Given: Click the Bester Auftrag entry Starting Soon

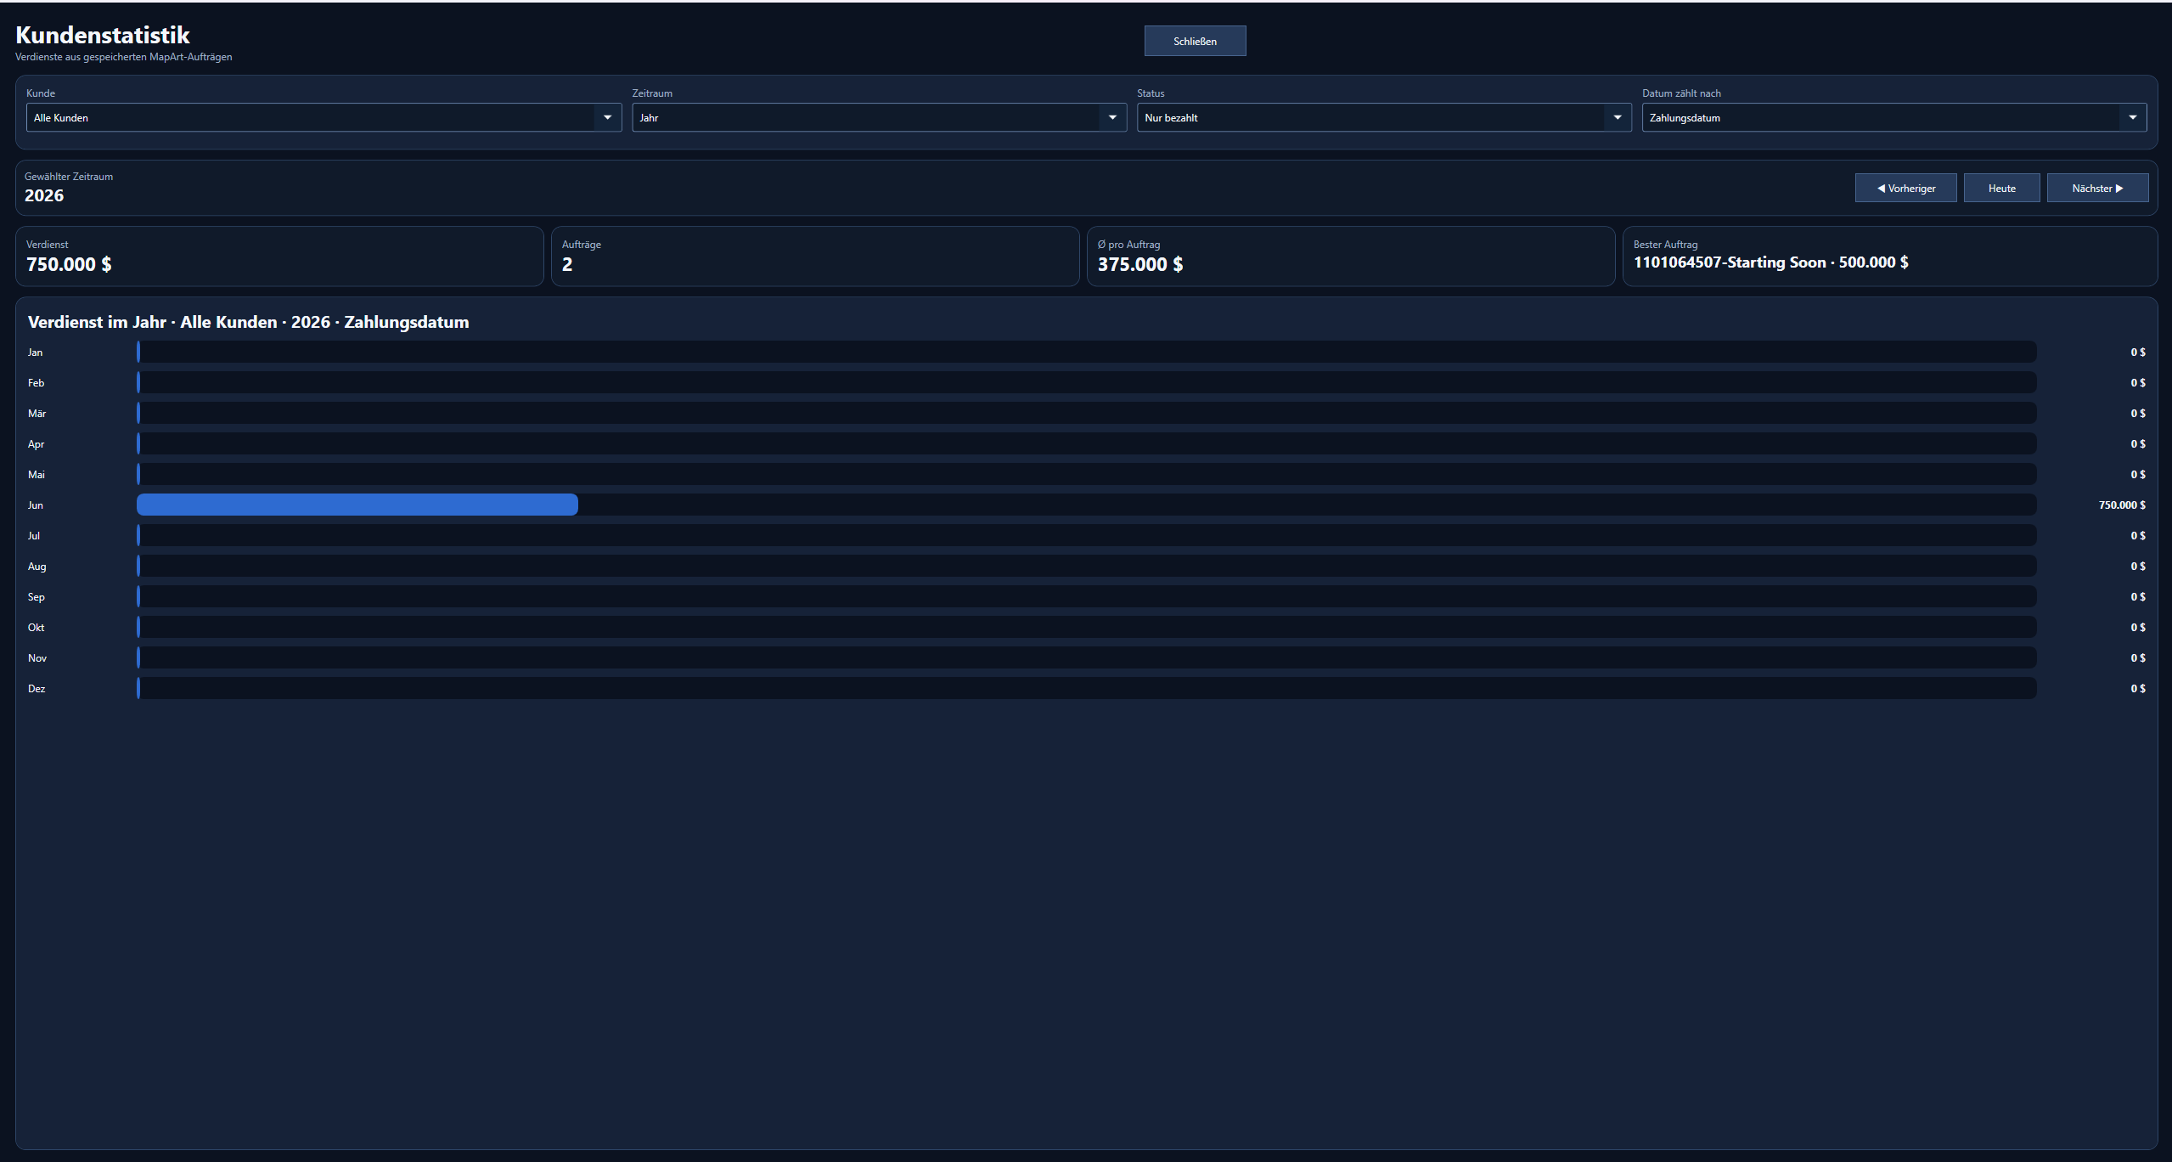Looking at the screenshot, I should [x=1770, y=262].
